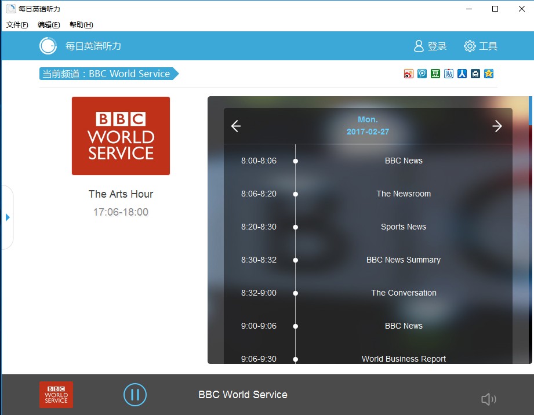Share to Sina Weibo icon

coord(409,74)
